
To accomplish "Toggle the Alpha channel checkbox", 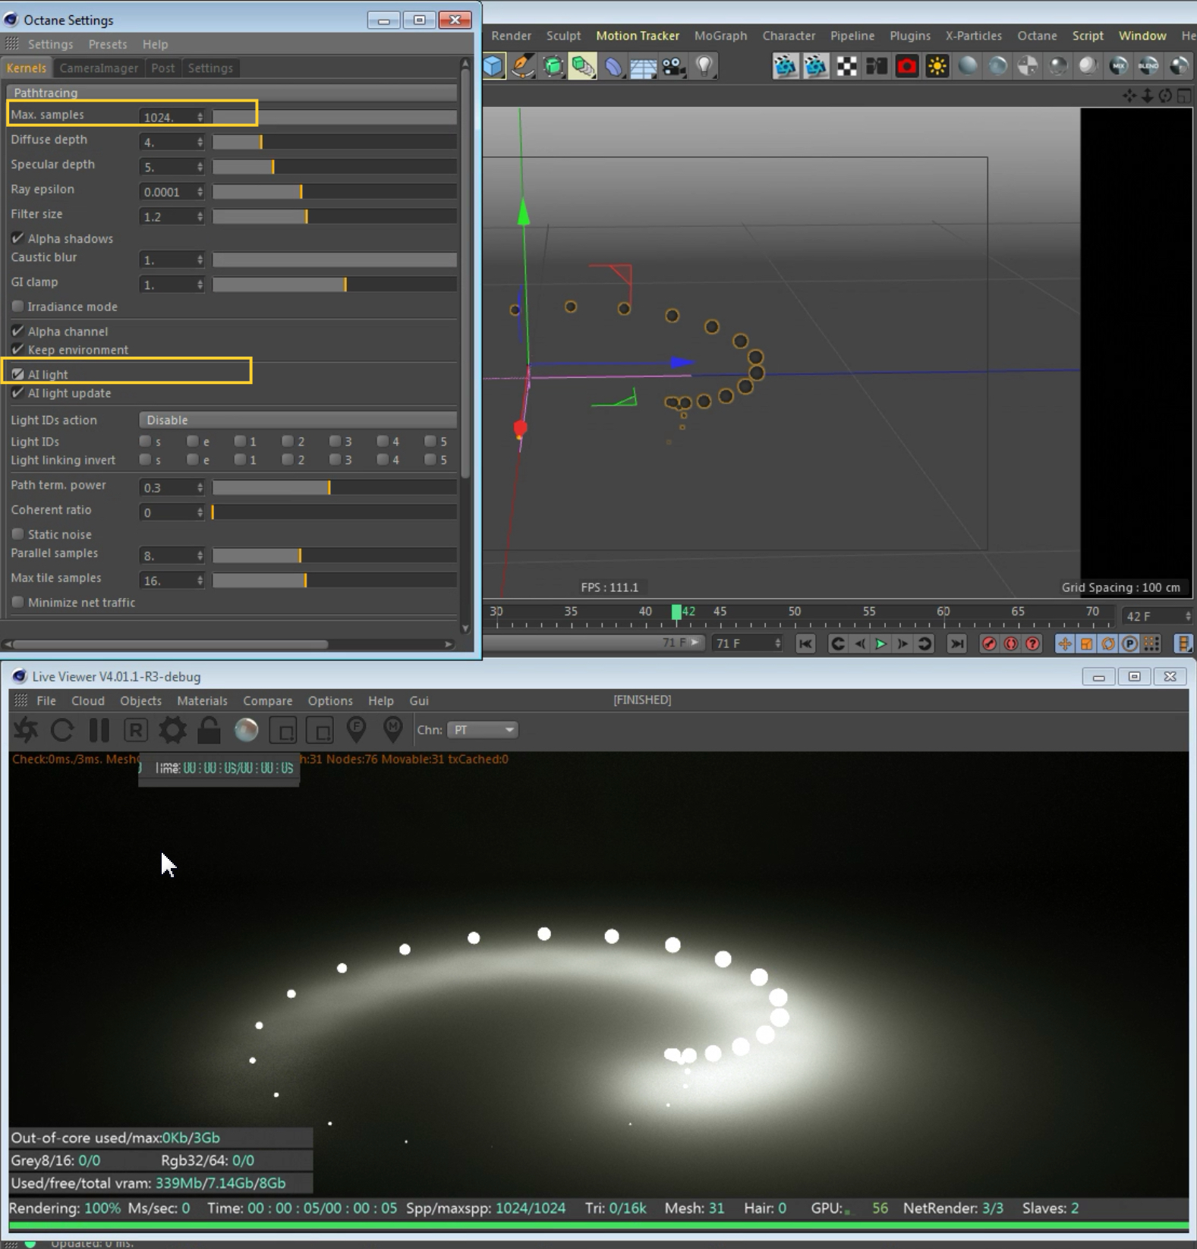I will pos(17,332).
